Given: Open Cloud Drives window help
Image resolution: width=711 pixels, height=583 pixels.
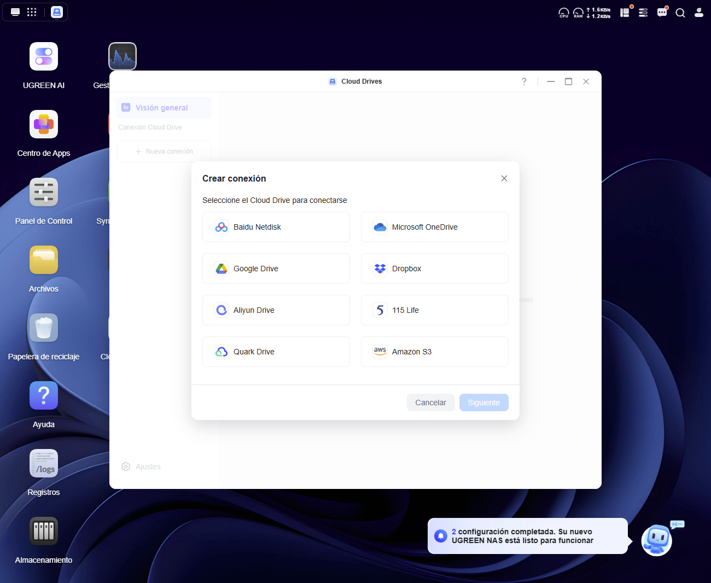Looking at the screenshot, I should pyautogui.click(x=524, y=81).
